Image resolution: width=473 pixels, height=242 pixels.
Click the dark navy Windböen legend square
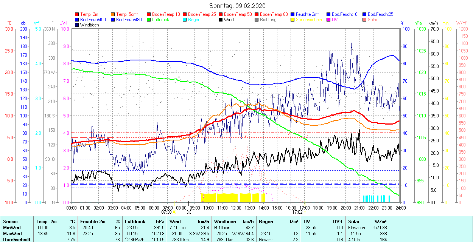[x=77, y=25]
